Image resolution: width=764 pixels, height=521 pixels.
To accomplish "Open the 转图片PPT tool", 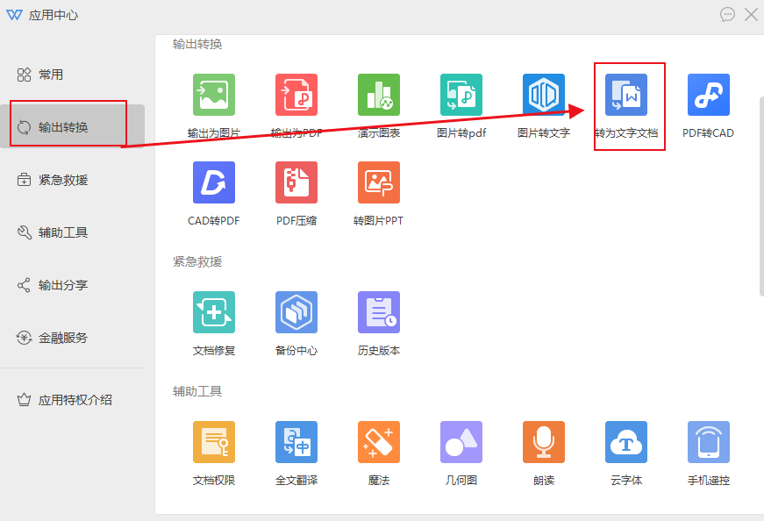I will pyautogui.click(x=379, y=182).
